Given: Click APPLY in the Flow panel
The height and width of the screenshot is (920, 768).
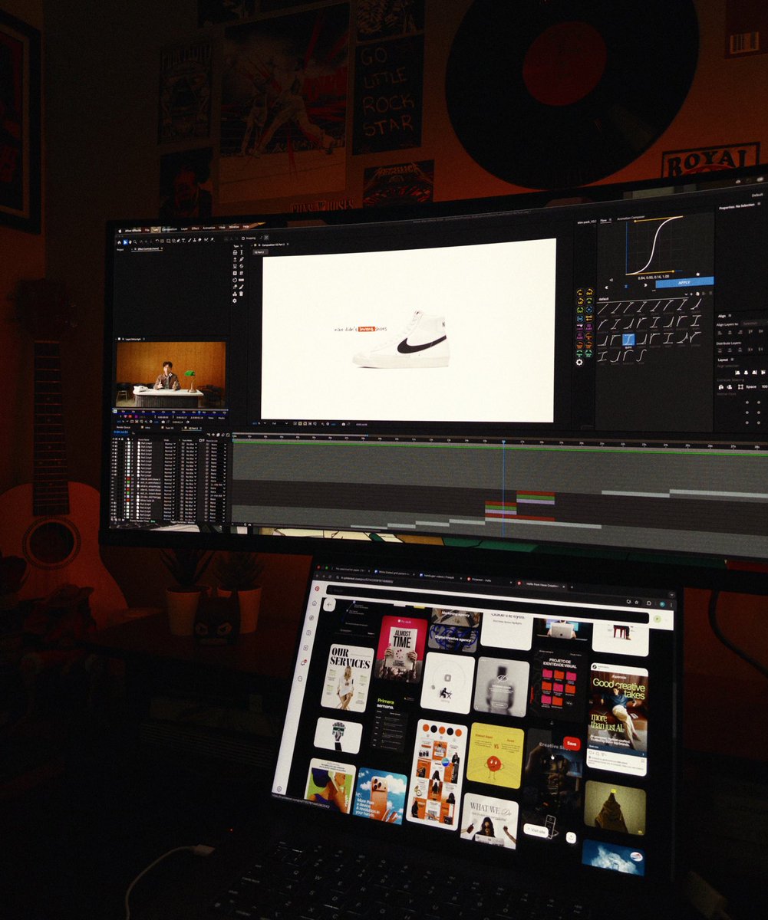Looking at the screenshot, I should [684, 281].
